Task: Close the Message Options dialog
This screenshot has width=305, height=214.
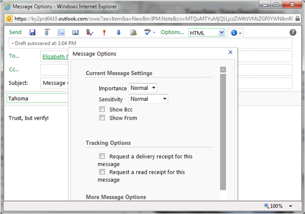Action: tap(231, 52)
